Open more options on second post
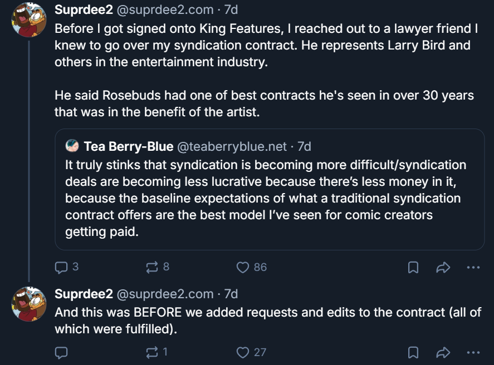Image resolution: width=494 pixels, height=365 pixels. click(x=473, y=352)
